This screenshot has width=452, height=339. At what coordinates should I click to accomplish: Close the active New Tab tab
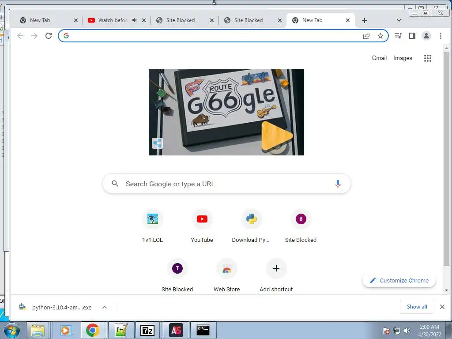click(x=348, y=20)
